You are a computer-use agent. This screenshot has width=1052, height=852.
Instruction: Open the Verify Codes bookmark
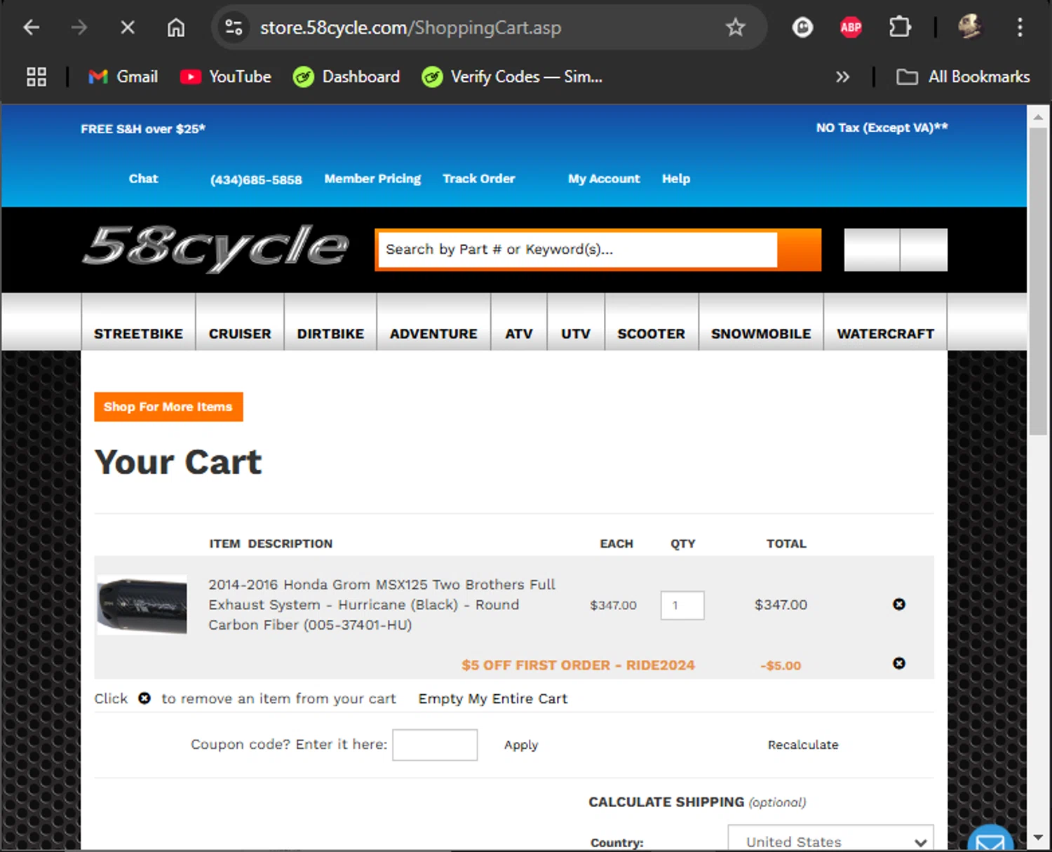pos(512,76)
